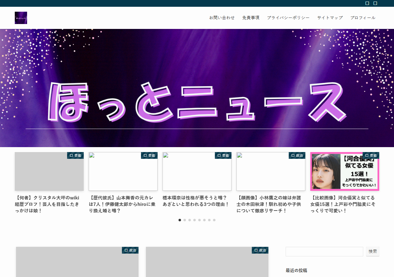394x277 pixels.
Task: Click 政治 tag on 小林鷹之 card
Action: point(297,155)
